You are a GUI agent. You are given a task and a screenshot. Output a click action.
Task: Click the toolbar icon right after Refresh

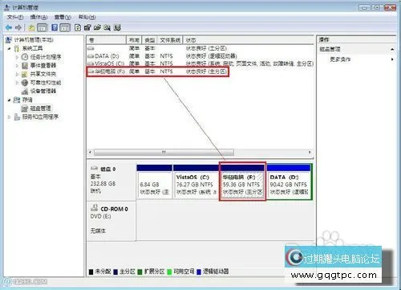tap(87, 27)
